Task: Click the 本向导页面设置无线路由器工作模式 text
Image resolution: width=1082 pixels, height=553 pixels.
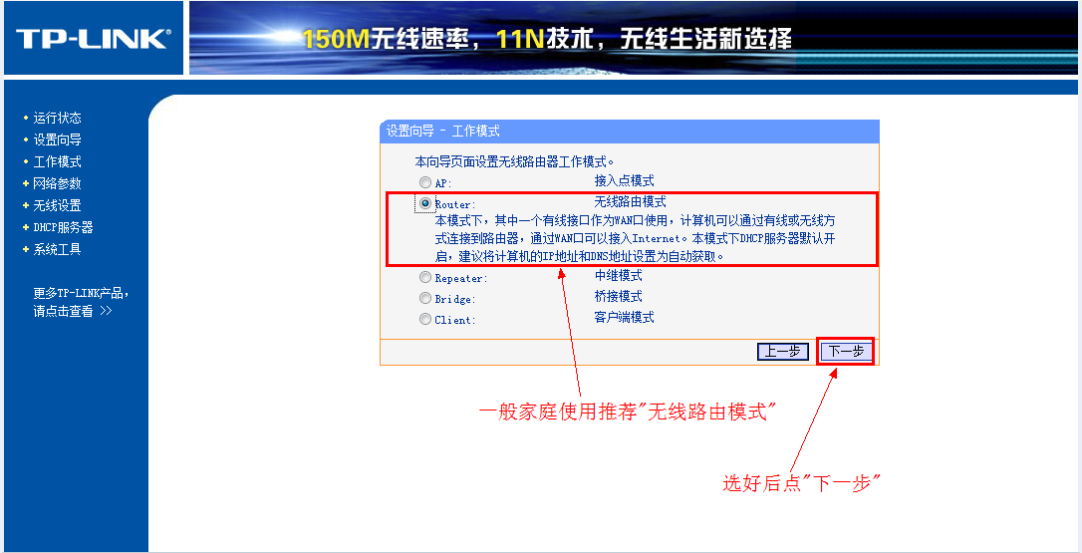Action: click(514, 161)
